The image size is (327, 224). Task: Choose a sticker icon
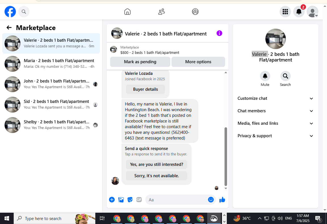[x=130, y=200]
